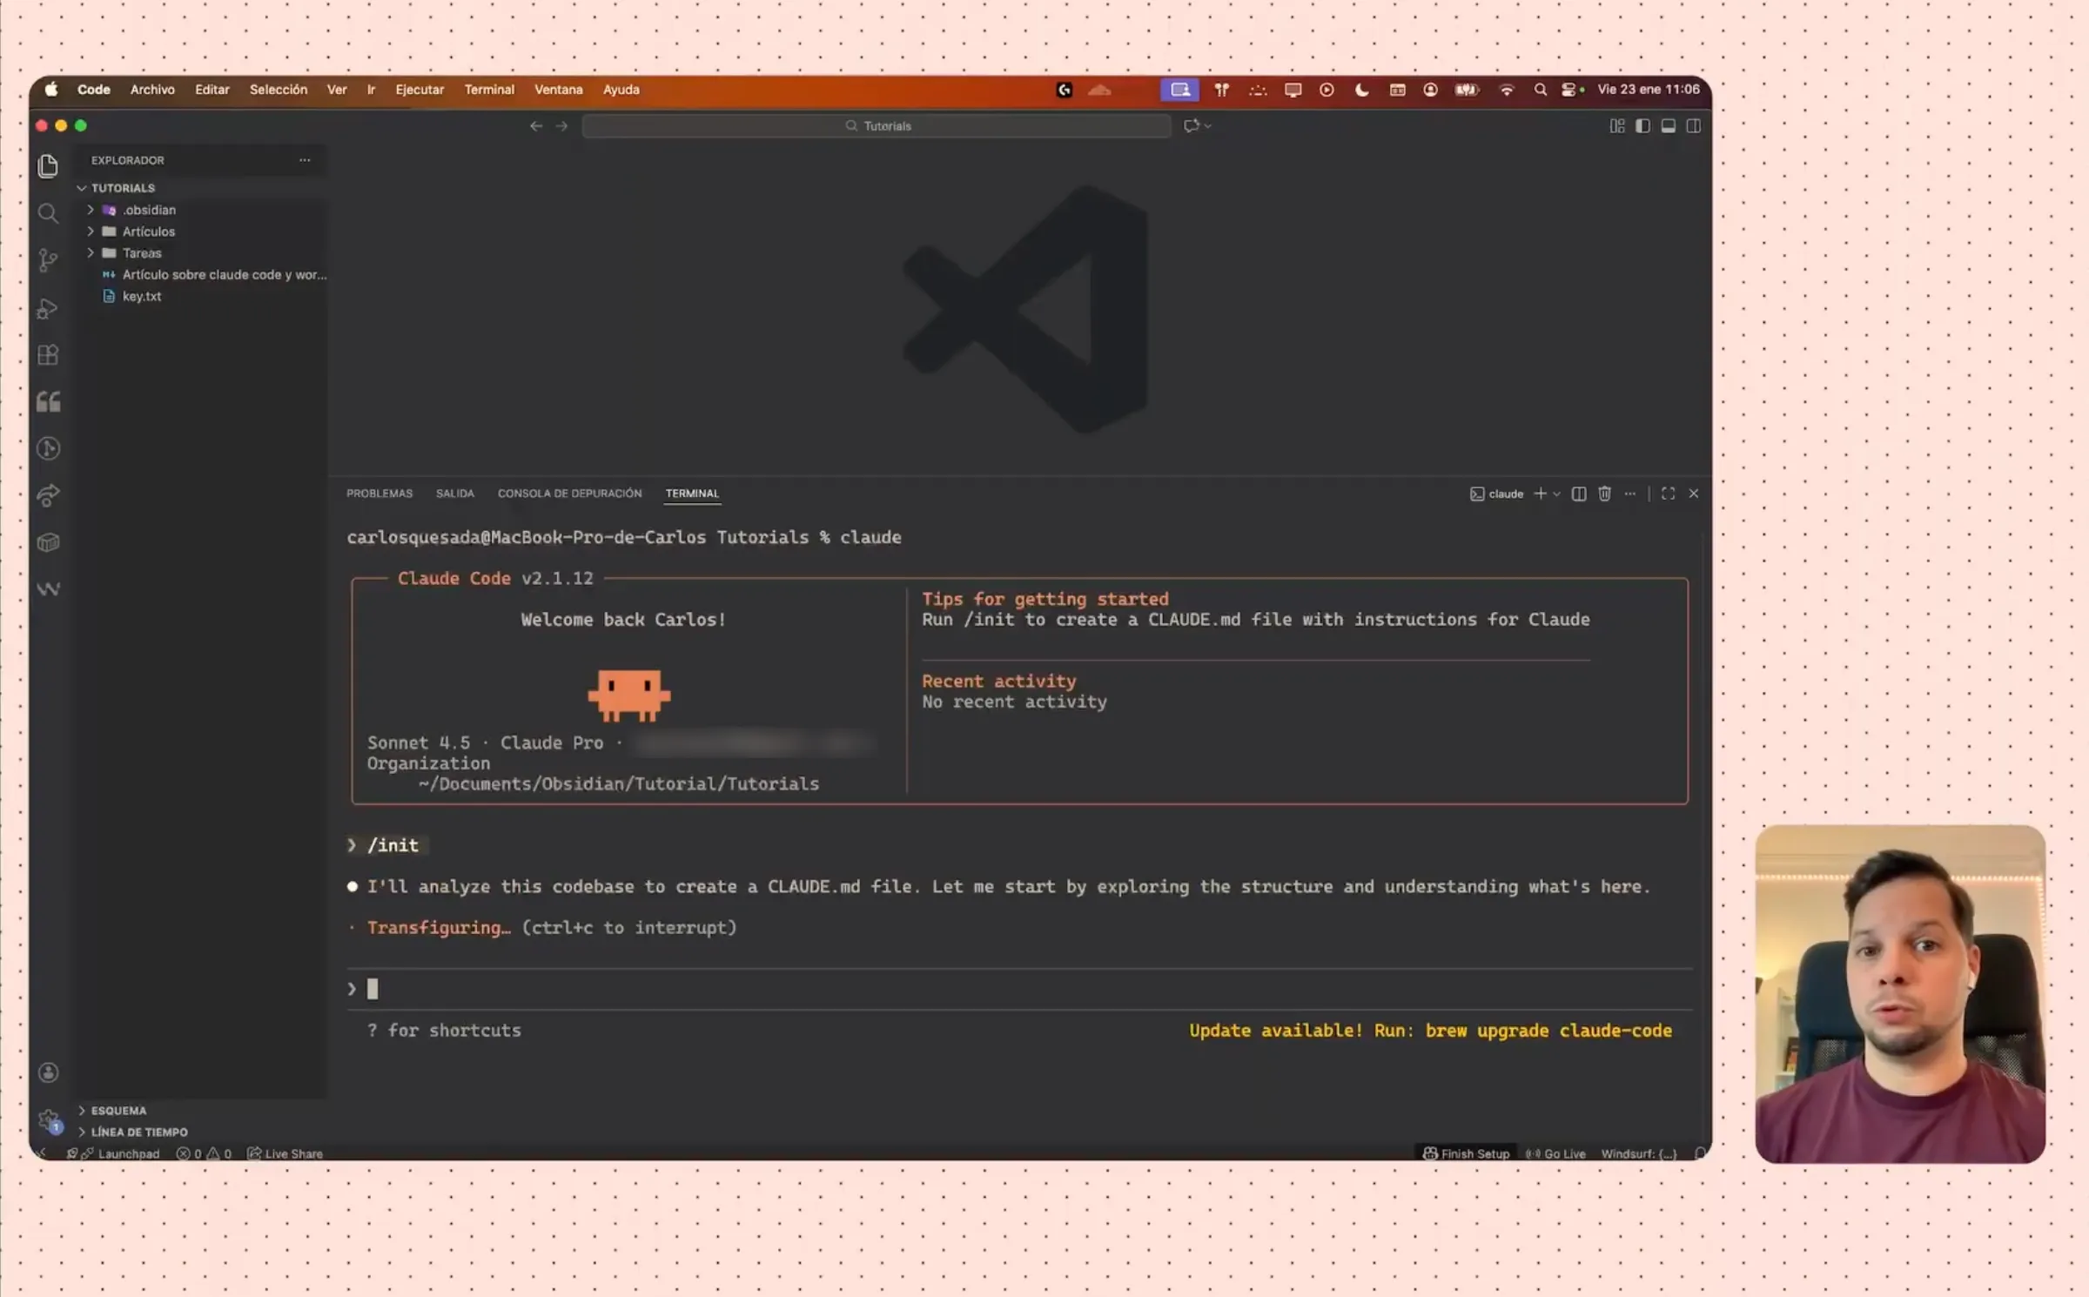Open the Accounts icon in the activity bar
This screenshot has height=1297, width=2089.
tap(49, 1072)
